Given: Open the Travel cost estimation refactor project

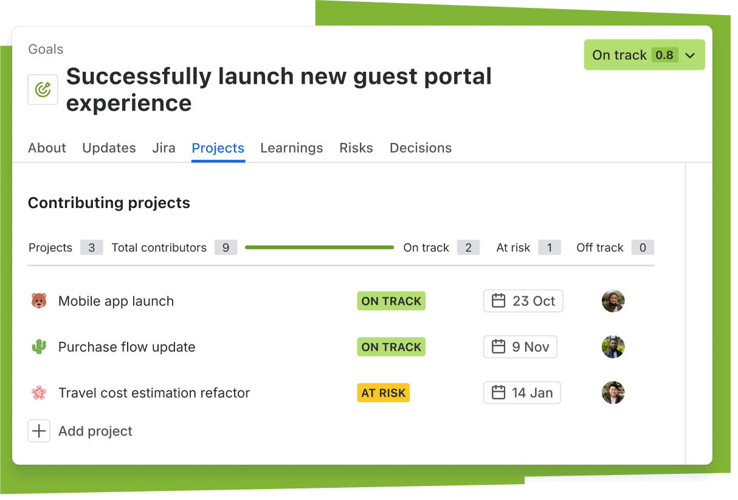Looking at the screenshot, I should [x=154, y=393].
